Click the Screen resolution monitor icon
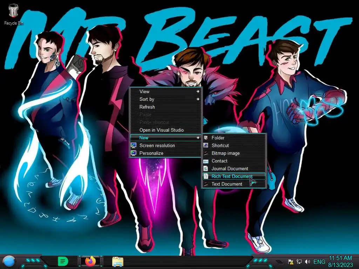The width and height of the screenshot is (359, 269). coord(134,145)
